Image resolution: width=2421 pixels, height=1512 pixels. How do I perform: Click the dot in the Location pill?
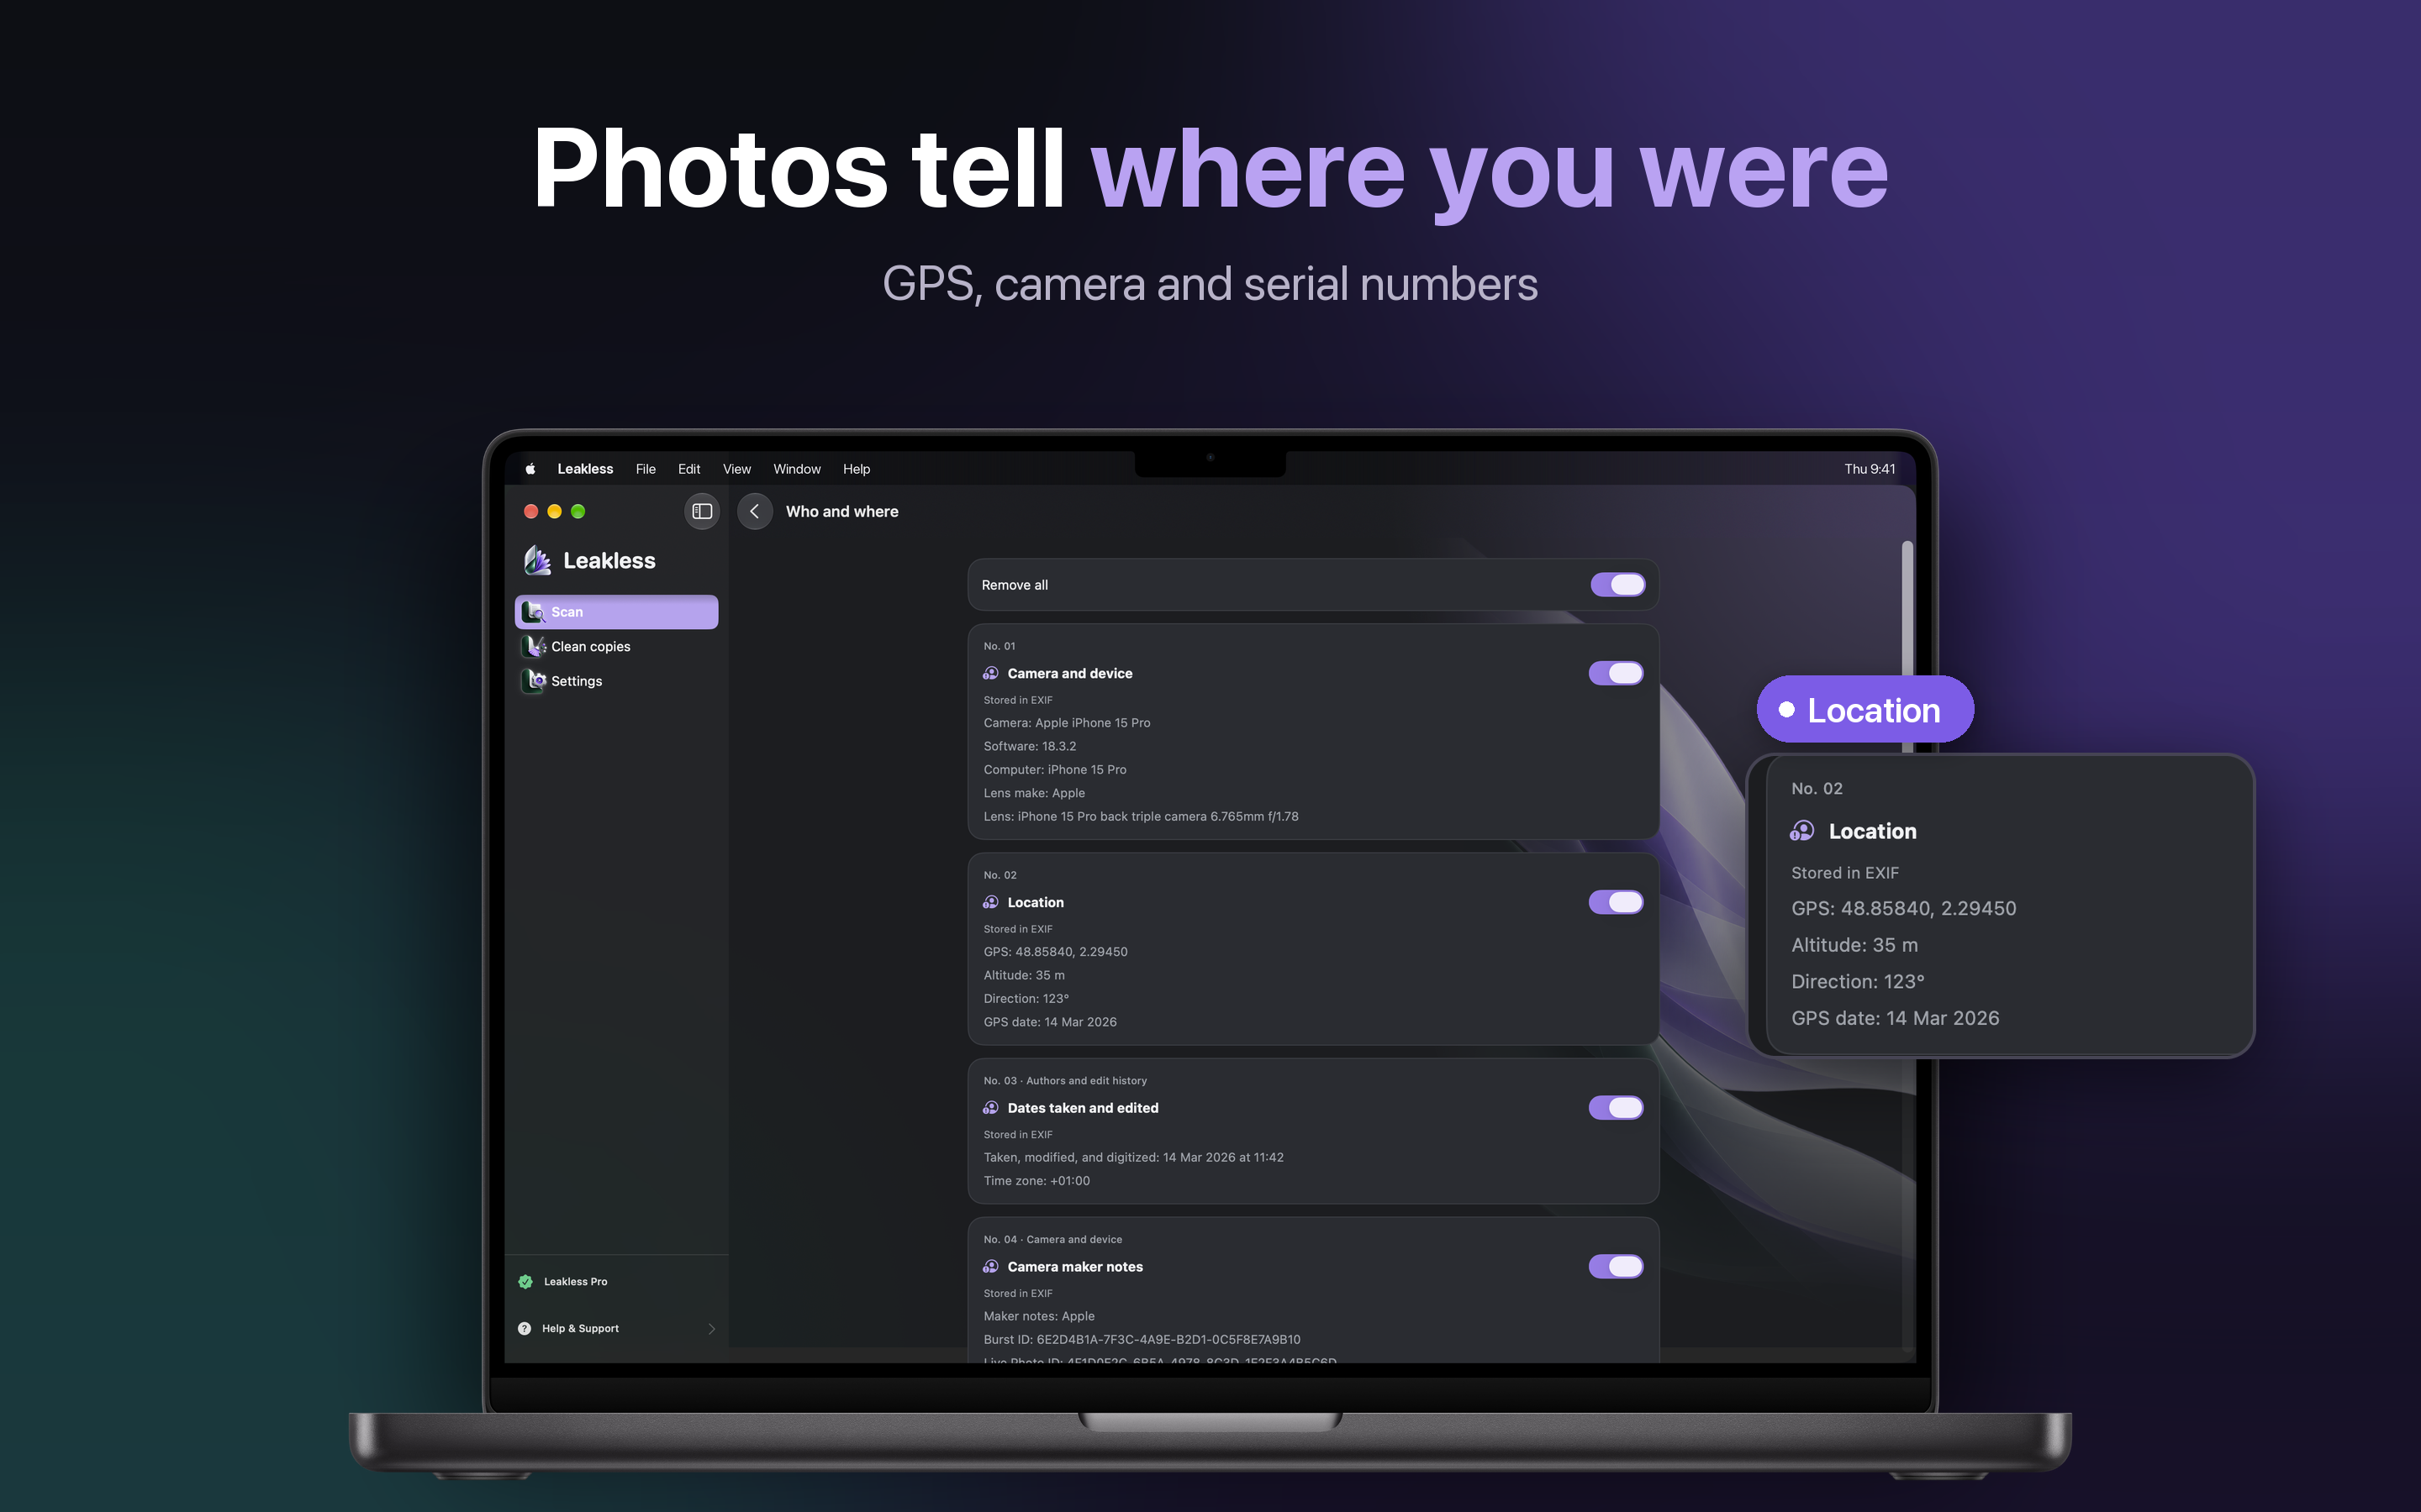click(1786, 709)
